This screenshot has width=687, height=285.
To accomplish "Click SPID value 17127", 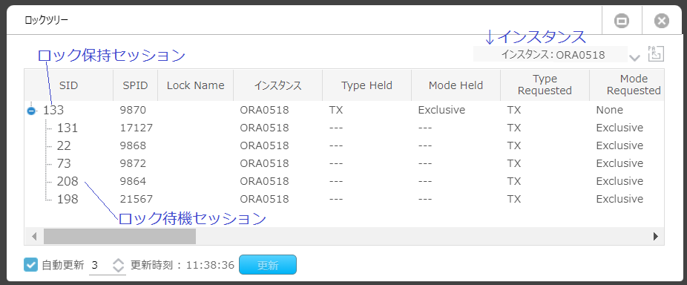I will (x=137, y=128).
